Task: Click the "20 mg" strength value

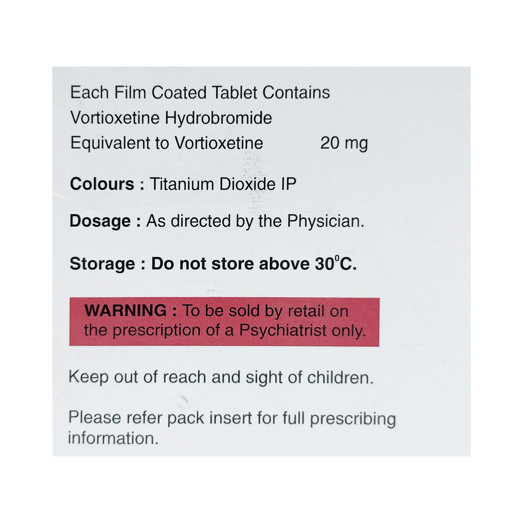Action: click(344, 143)
